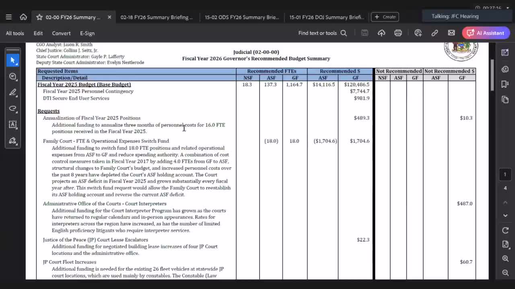Print the document via printer icon
515x289 pixels.
[398, 33]
